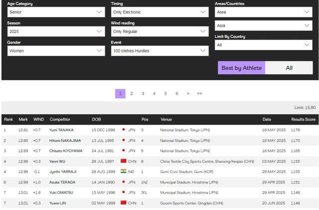This screenshot has height=210, width=319.
Task: Expand the Limit By Country dropdown
Action: pyautogui.click(x=263, y=45)
